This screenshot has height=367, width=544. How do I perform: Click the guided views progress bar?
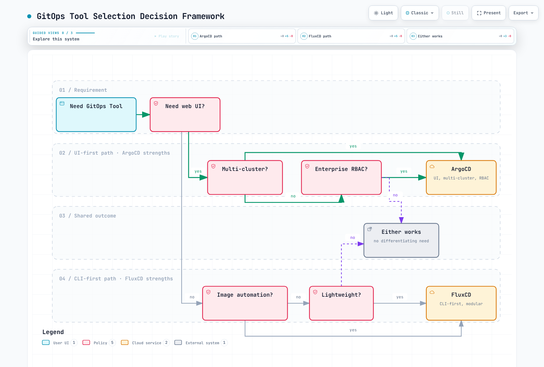tap(85, 33)
